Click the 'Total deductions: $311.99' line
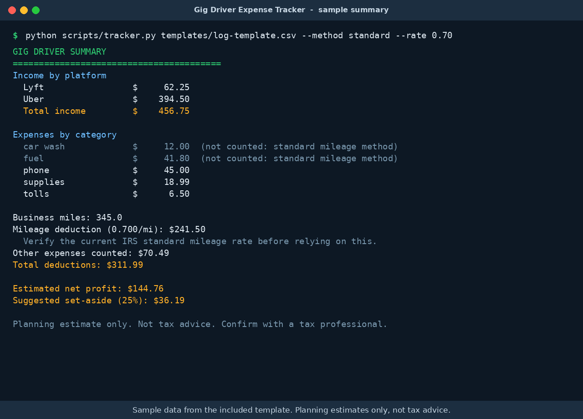Image resolution: width=583 pixels, height=419 pixels. [78, 265]
